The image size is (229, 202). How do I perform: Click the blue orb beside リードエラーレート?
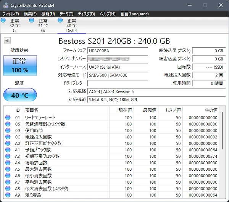8,117
